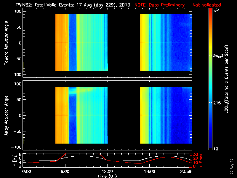Viewport: 237px width, 178px height.
Task: Click the TWINS2 Total Valid Events title
Action: pyautogui.click(x=73, y=5)
